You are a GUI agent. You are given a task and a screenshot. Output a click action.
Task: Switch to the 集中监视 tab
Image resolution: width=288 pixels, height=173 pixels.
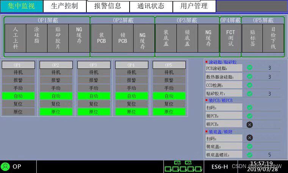22,6
